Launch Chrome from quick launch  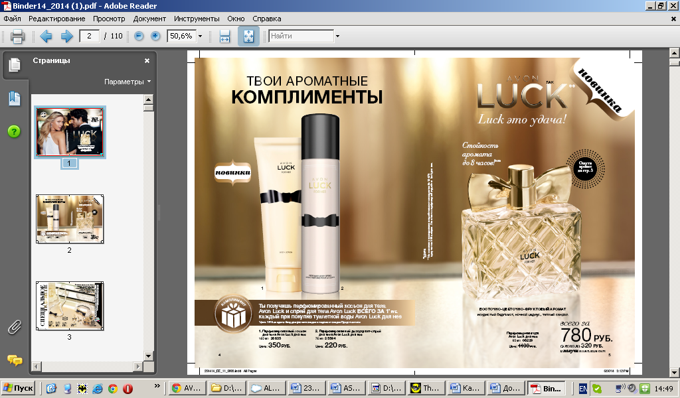tap(113, 389)
